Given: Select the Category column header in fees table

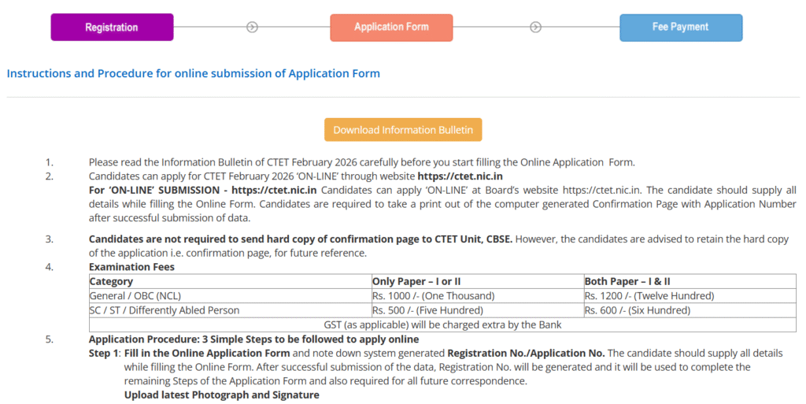Looking at the screenshot, I should tap(112, 281).
